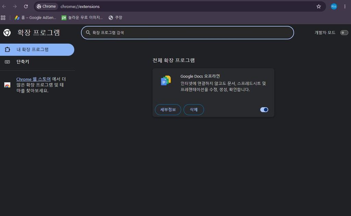This screenshot has width=351, height=216.
Task: Click the Chrome logo beside 확장 프로그램 title
Action: [x=7, y=33]
